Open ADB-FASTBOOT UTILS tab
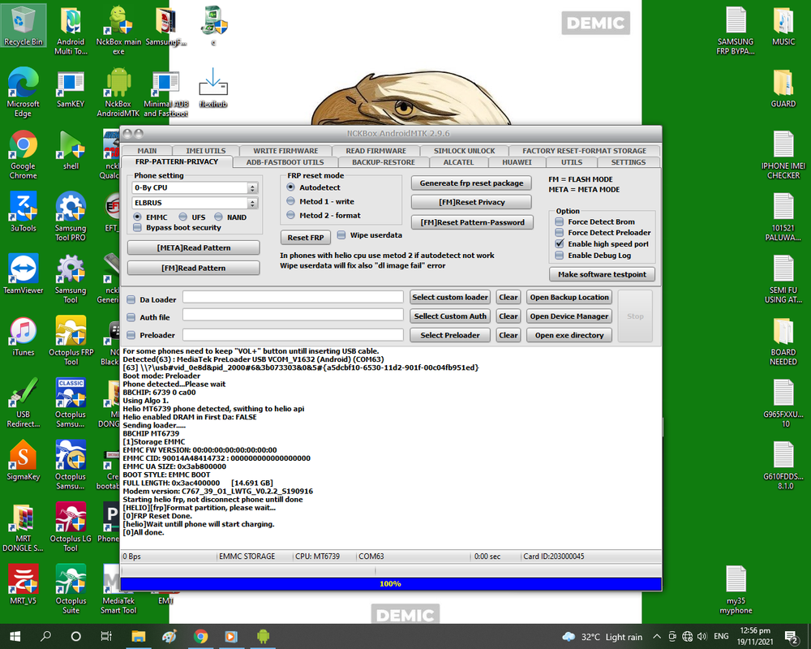The width and height of the screenshot is (811, 649). click(x=285, y=162)
